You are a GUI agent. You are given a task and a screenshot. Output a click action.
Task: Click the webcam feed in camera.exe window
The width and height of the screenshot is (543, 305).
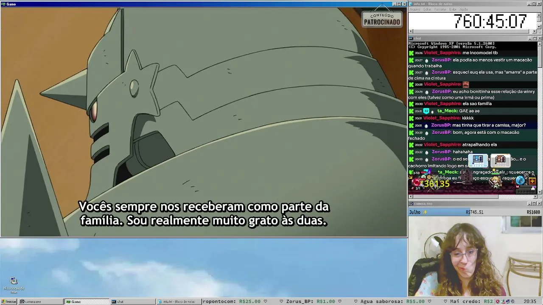coord(475,256)
